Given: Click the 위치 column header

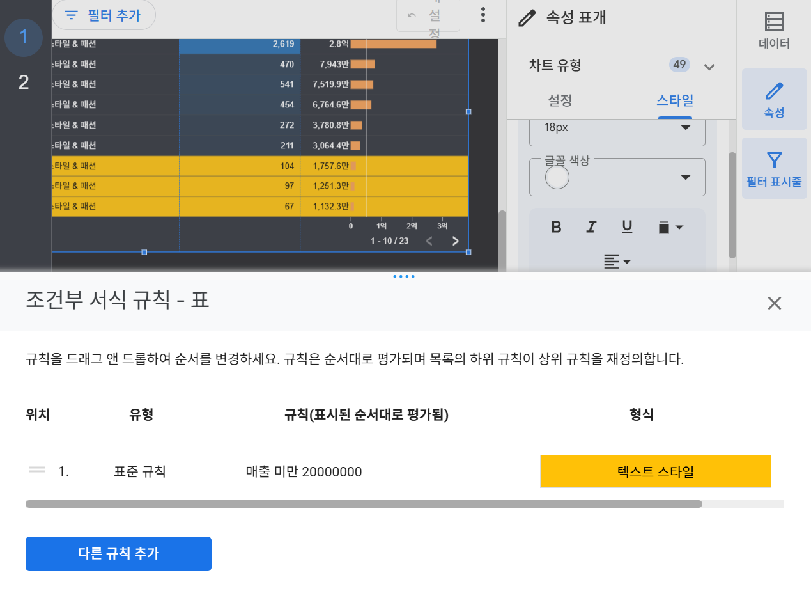Looking at the screenshot, I should (38, 414).
